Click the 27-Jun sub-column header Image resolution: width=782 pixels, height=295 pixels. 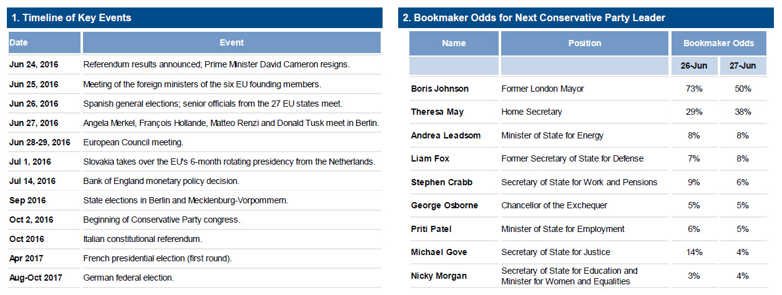coord(742,66)
